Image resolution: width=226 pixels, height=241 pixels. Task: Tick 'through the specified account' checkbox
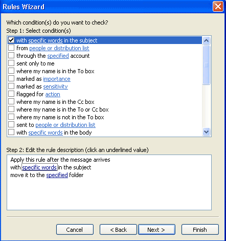[11, 56]
